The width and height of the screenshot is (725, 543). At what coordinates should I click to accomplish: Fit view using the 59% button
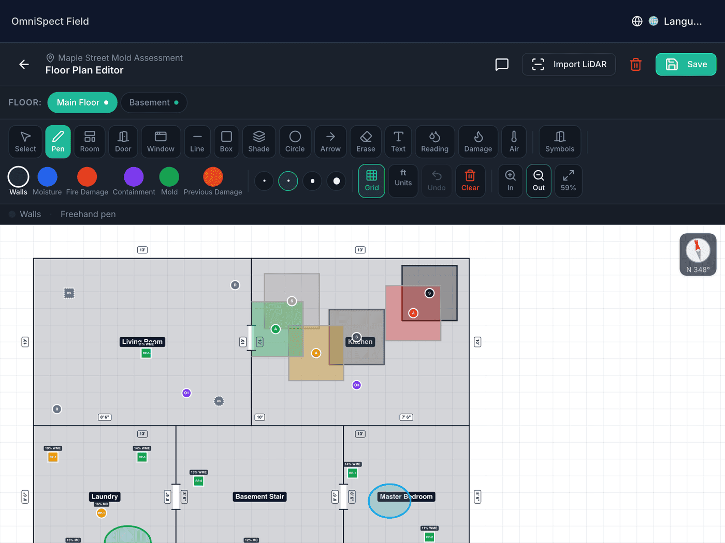point(568,181)
